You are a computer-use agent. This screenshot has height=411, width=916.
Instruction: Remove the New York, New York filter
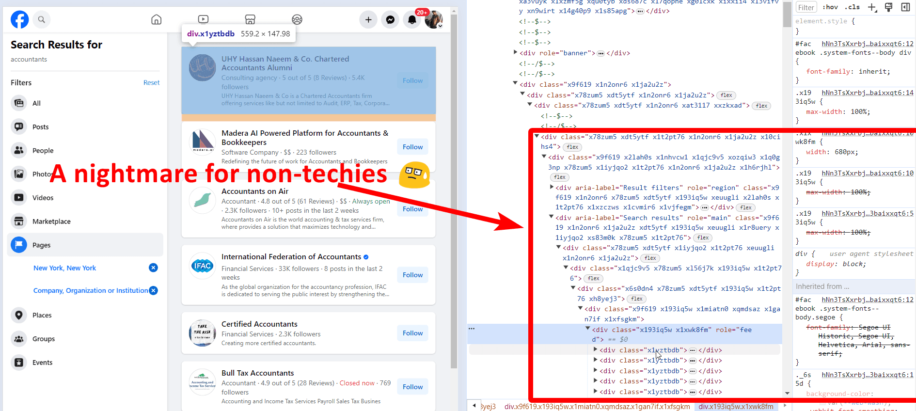tap(153, 268)
